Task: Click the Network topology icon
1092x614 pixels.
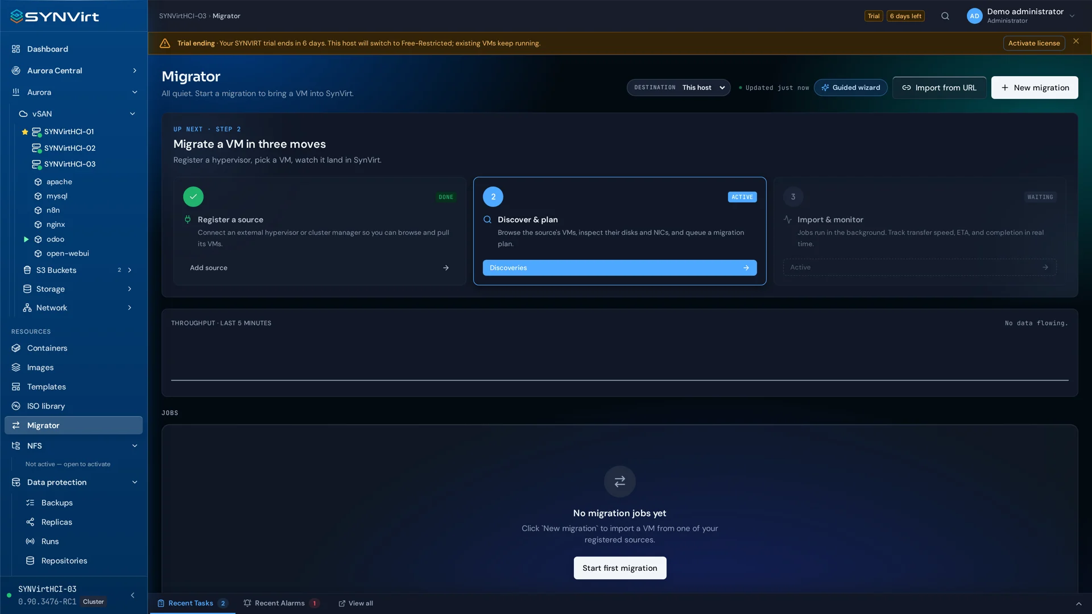Action: [27, 308]
